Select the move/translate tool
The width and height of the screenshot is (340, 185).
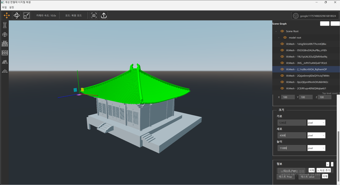[x=7, y=16]
